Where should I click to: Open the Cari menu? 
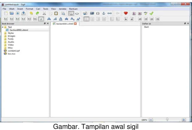tap(38, 9)
